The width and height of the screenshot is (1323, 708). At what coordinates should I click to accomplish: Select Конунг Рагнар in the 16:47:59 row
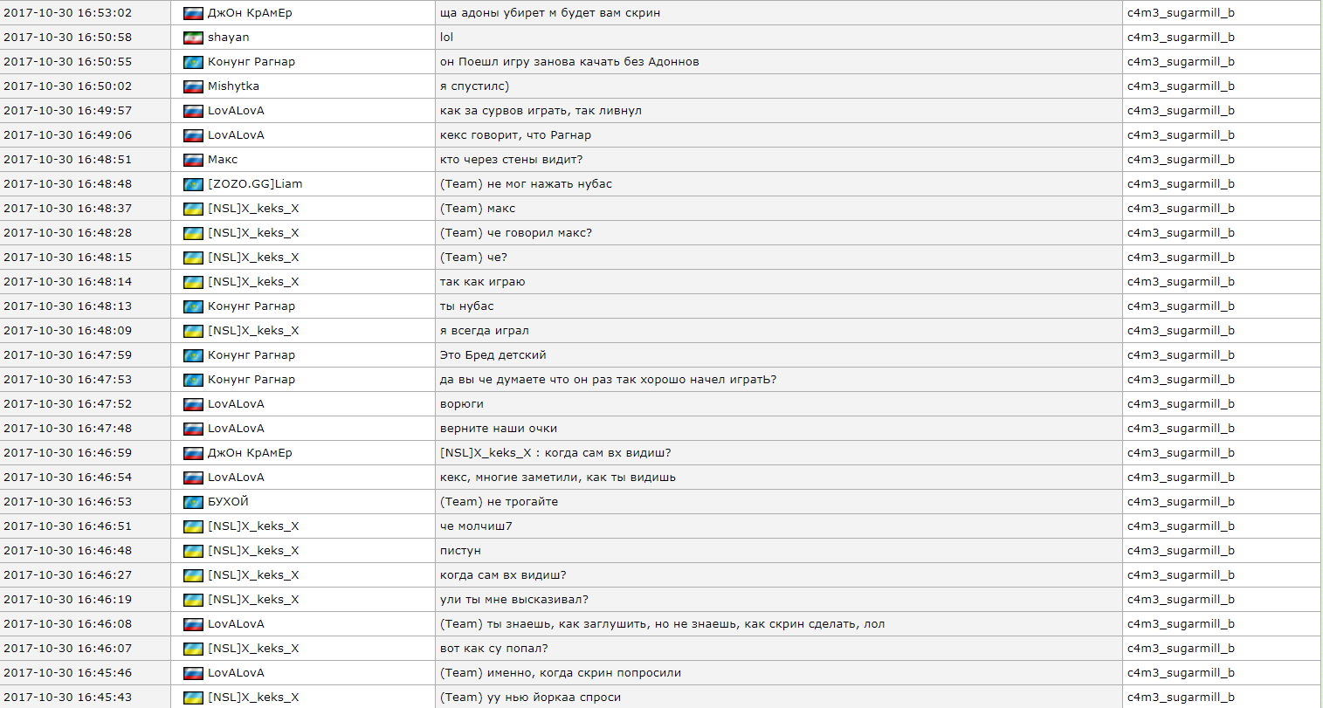252,355
